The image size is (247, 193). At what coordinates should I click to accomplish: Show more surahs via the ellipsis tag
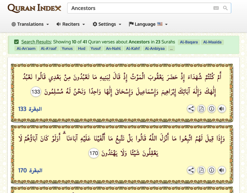point(171,49)
